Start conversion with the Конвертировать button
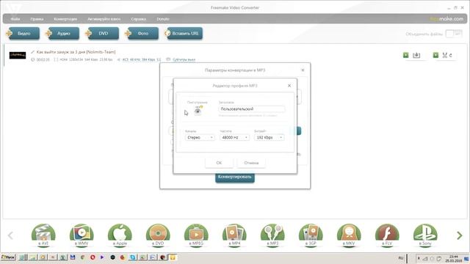Viewport: 470px width, 264px height. [x=235, y=177]
